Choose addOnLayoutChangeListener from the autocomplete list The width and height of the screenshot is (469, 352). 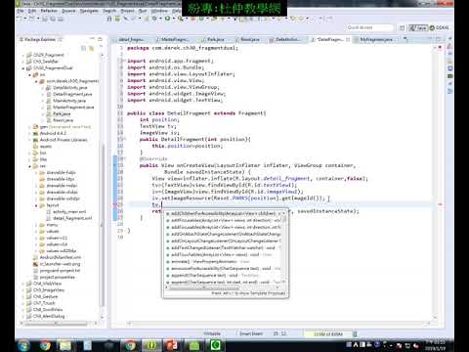pyautogui.click(x=224, y=241)
